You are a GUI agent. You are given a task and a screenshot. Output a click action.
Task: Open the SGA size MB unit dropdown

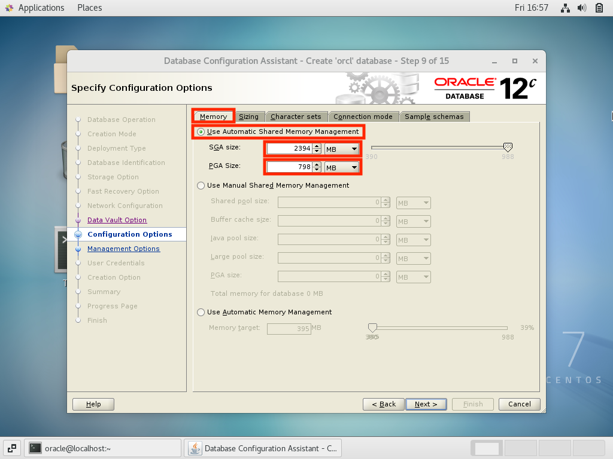pos(342,149)
